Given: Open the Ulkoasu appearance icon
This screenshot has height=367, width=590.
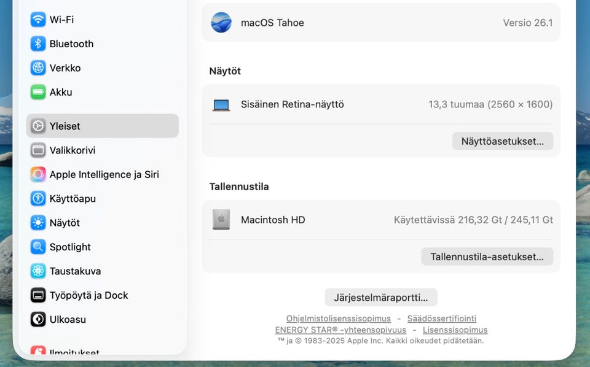Looking at the screenshot, I should point(38,320).
